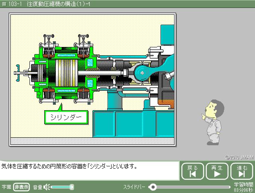Click the compressor cylinder illustration
The height and width of the screenshot is (193, 255).
click(x=66, y=73)
